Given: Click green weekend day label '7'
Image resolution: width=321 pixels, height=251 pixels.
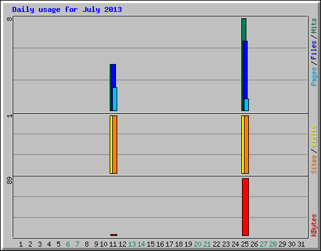Looking at the screenshot, I should pyautogui.click(x=77, y=244).
